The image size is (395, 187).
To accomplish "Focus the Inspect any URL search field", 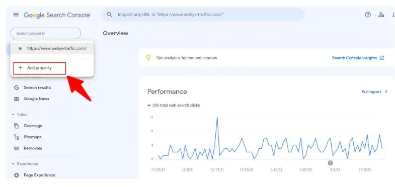I will [203, 15].
